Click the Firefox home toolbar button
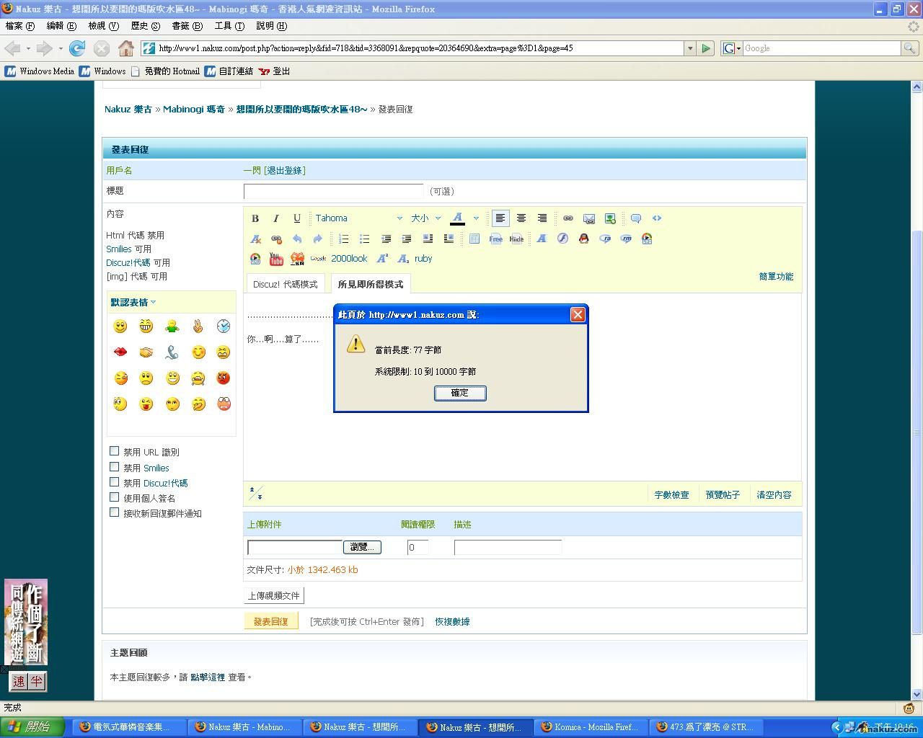 (x=126, y=48)
